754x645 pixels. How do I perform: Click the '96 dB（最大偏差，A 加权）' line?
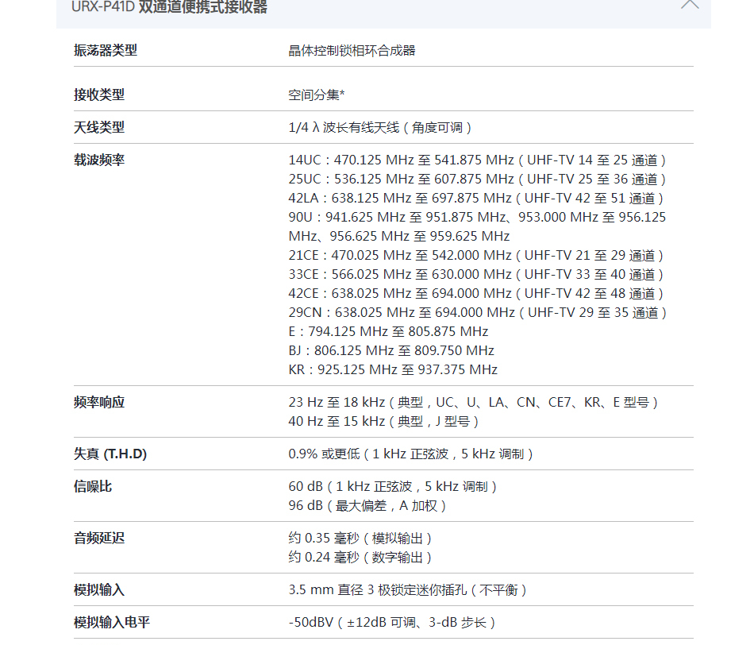[368, 506]
